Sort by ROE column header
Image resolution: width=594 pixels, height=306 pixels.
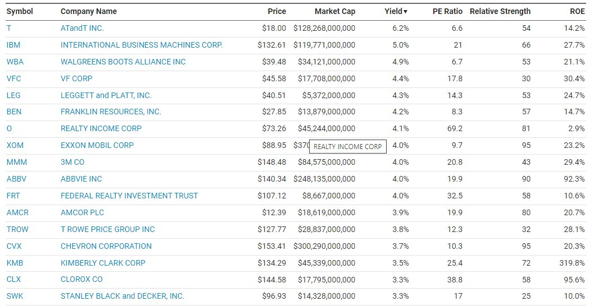[x=577, y=11]
